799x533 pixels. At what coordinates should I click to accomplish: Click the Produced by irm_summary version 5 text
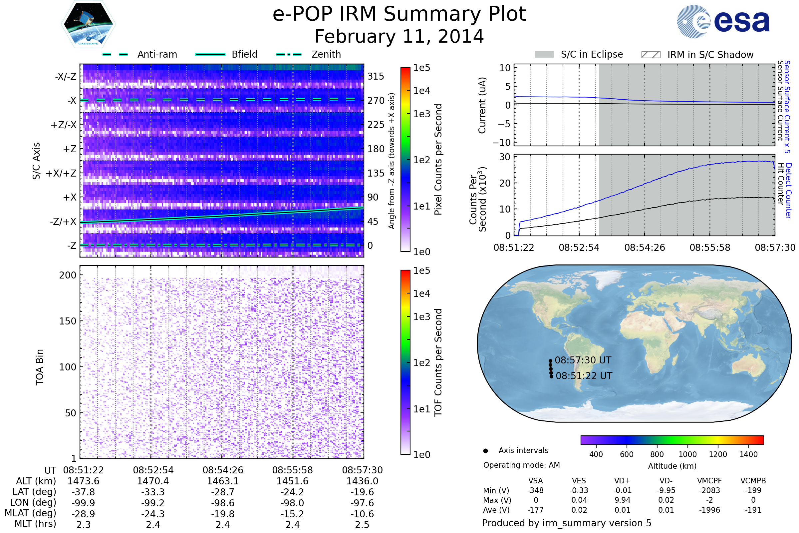[x=566, y=523]
